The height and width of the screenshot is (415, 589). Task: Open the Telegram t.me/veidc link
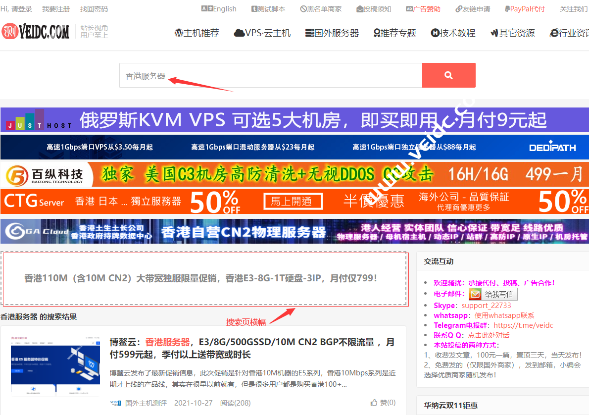(523, 325)
